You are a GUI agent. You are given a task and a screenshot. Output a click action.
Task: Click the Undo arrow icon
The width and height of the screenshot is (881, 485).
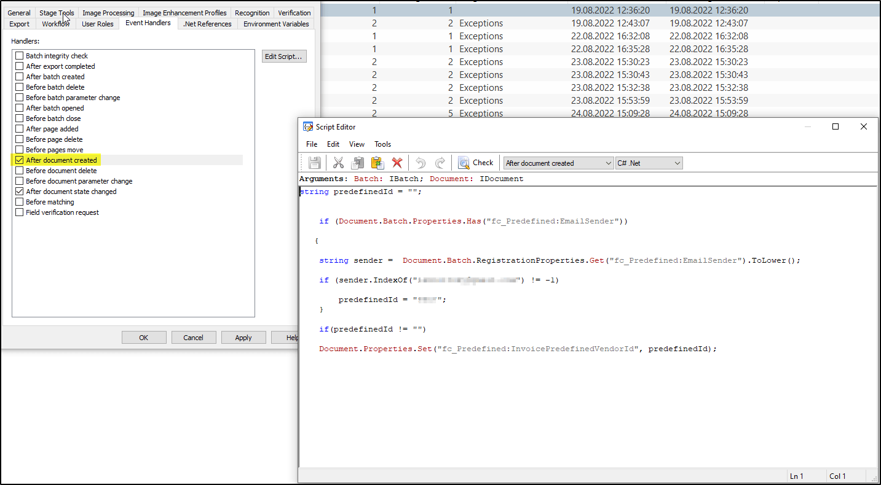[x=421, y=163]
